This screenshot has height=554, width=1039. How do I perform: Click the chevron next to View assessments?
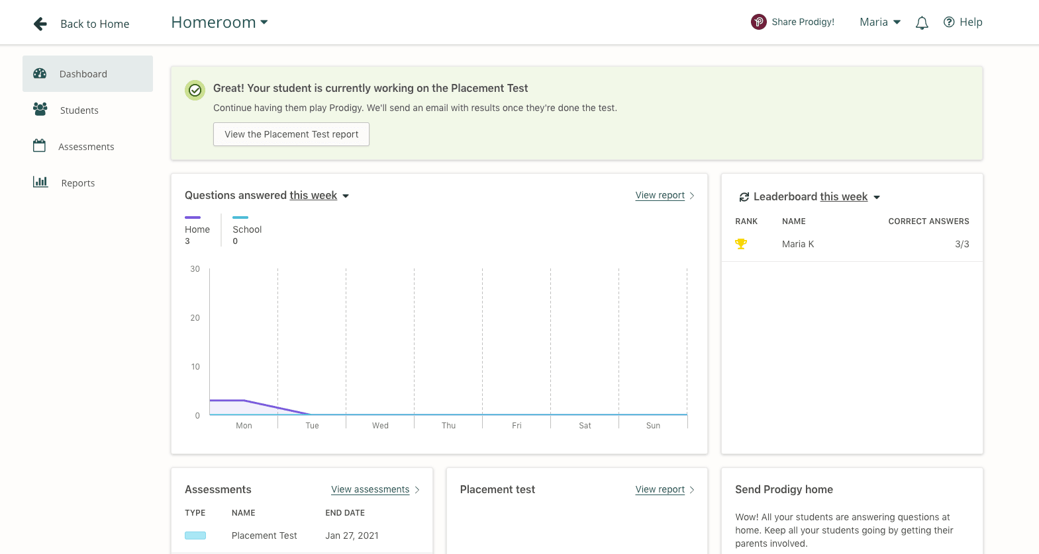(x=417, y=490)
